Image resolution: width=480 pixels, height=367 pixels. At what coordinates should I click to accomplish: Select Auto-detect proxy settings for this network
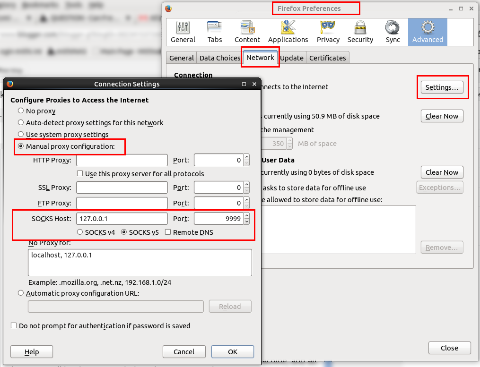pos(21,123)
